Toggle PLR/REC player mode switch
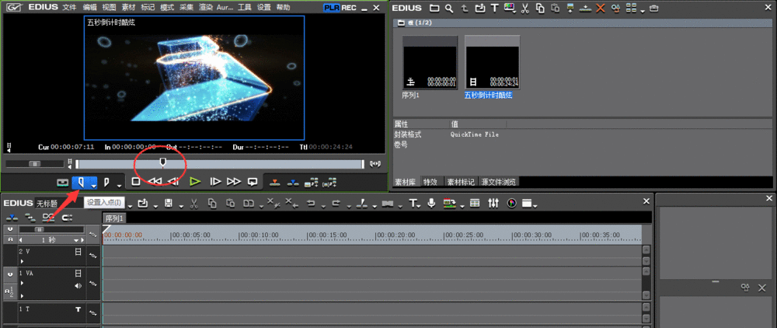 (339, 8)
